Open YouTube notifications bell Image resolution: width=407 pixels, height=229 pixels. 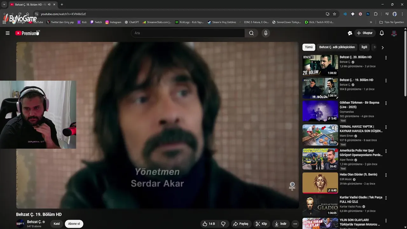[382, 33]
